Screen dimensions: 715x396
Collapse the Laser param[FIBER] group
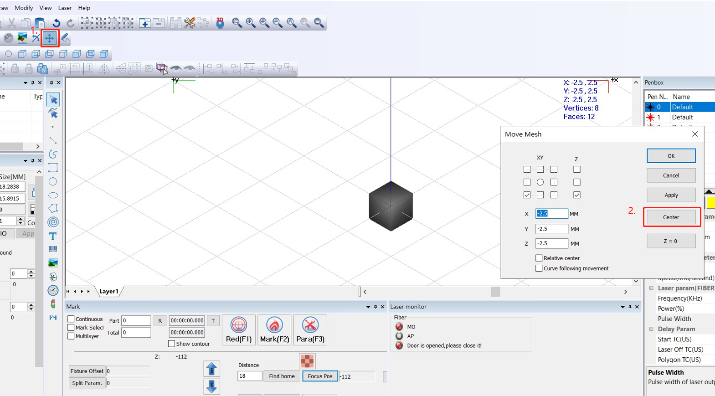651,288
